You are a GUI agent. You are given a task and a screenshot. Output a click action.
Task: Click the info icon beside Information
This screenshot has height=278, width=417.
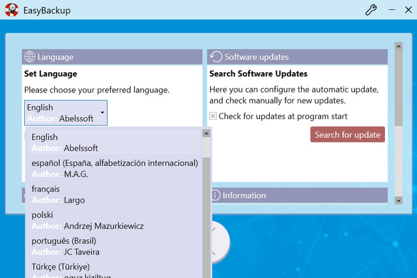[216, 195]
